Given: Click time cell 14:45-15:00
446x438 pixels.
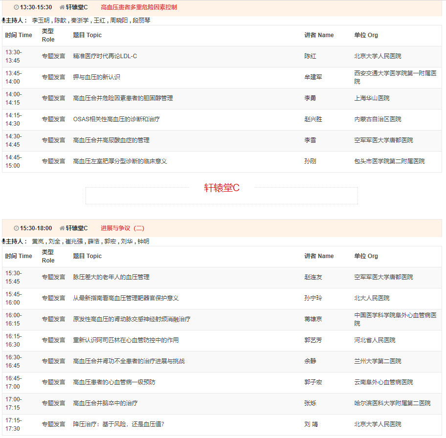Looking at the screenshot, I should coord(13,162).
